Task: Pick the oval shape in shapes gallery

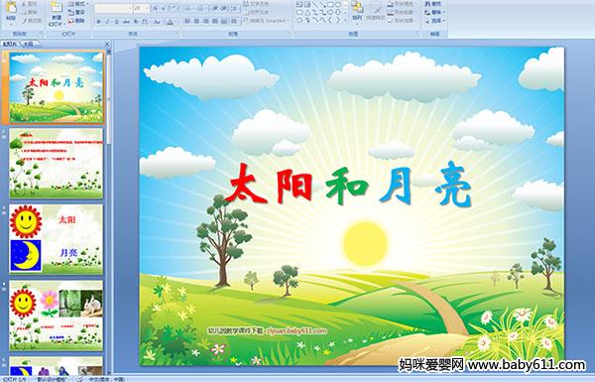Action: (x=338, y=5)
